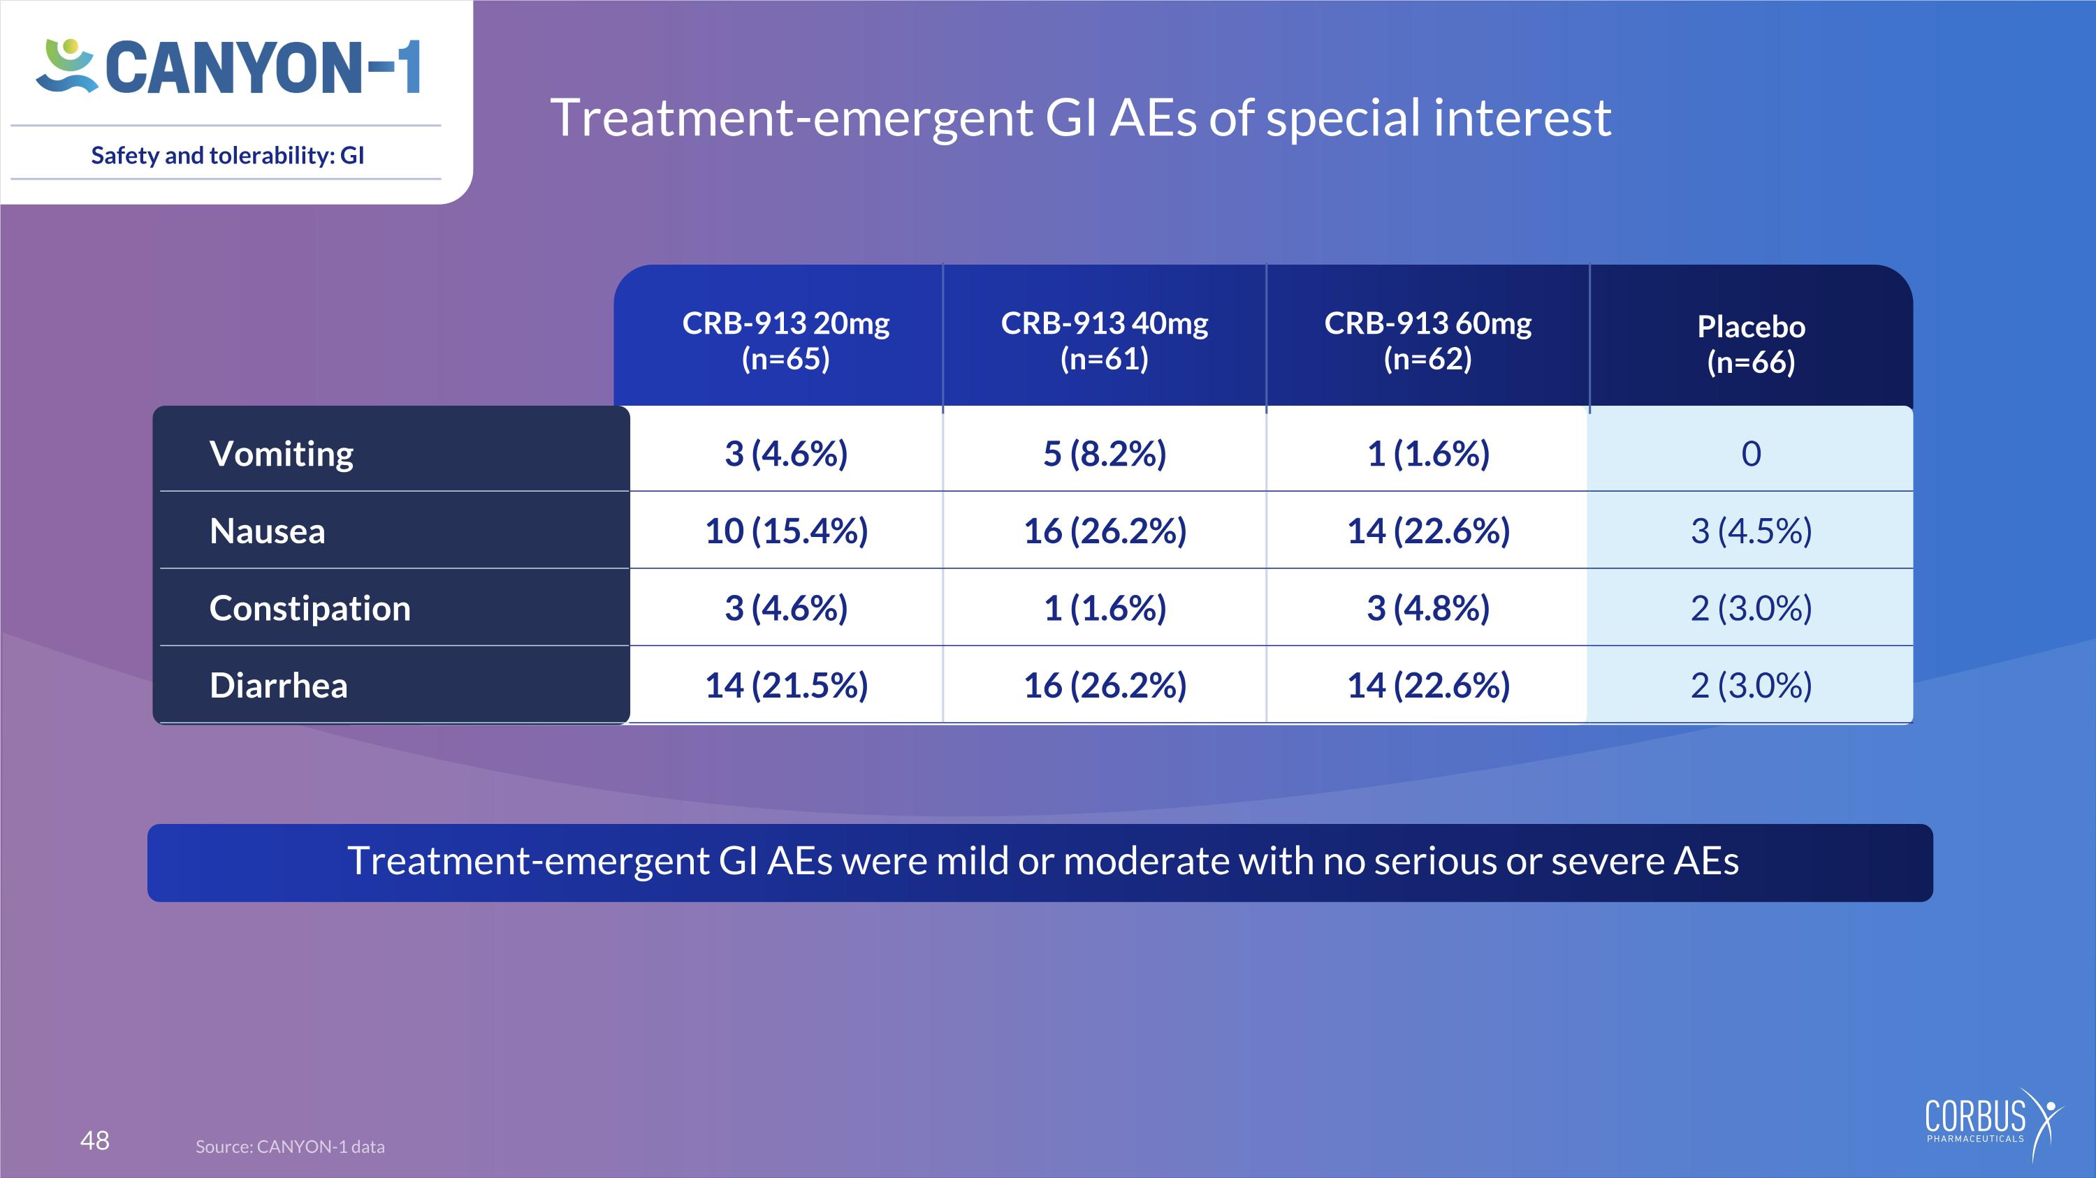Click the Vomiting row label

[282, 454]
